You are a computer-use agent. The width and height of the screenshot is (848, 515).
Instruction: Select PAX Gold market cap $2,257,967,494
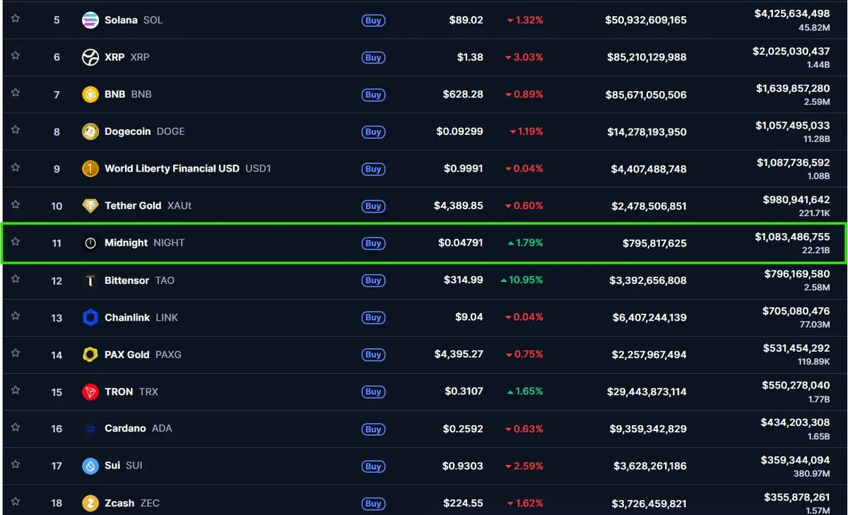click(649, 355)
